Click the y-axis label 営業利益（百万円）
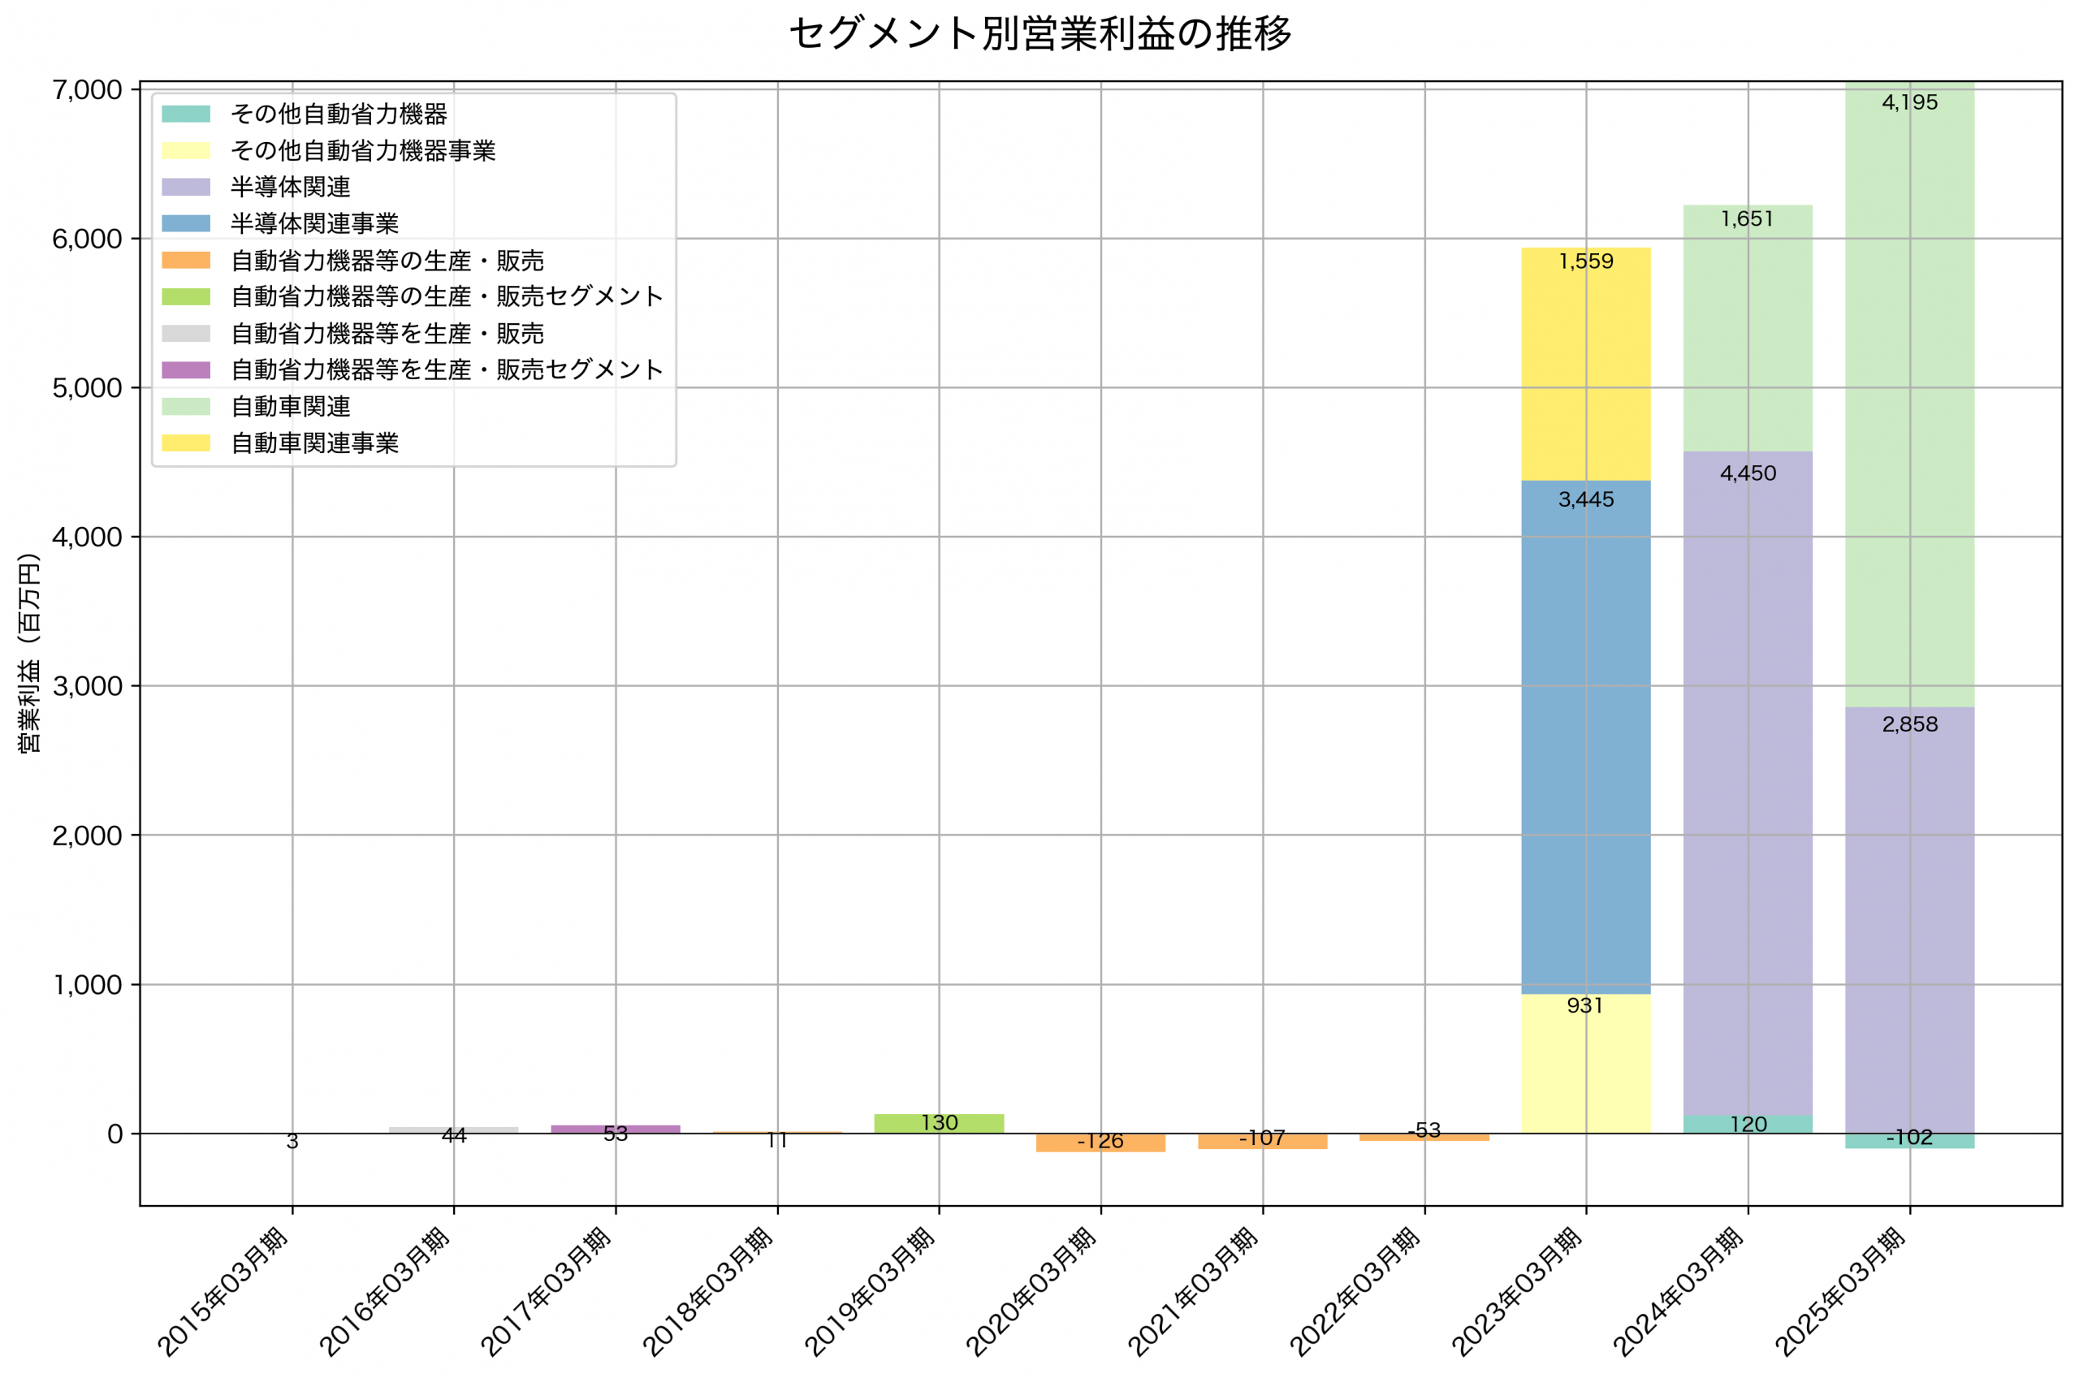Image resolution: width=2079 pixels, height=1378 pixels. click(x=29, y=653)
